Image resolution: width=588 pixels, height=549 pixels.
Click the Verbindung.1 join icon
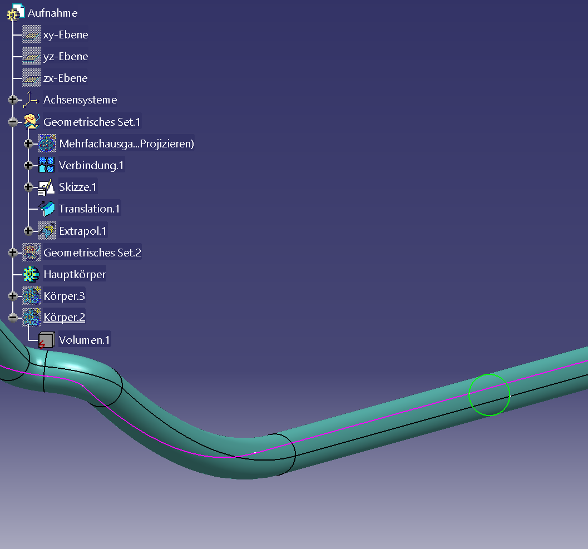coord(47,165)
